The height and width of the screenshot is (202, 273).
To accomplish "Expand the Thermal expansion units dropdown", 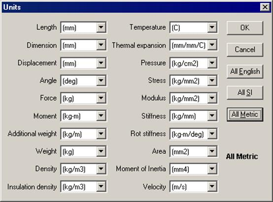I will [212, 45].
